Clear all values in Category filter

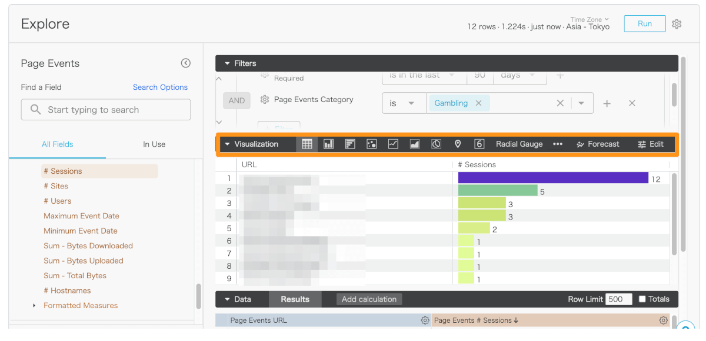click(560, 103)
